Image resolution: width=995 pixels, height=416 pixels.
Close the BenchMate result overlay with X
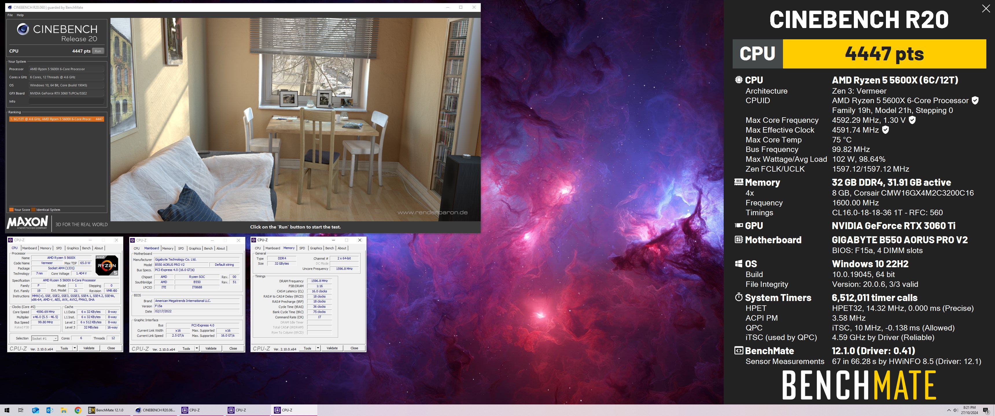tap(986, 8)
